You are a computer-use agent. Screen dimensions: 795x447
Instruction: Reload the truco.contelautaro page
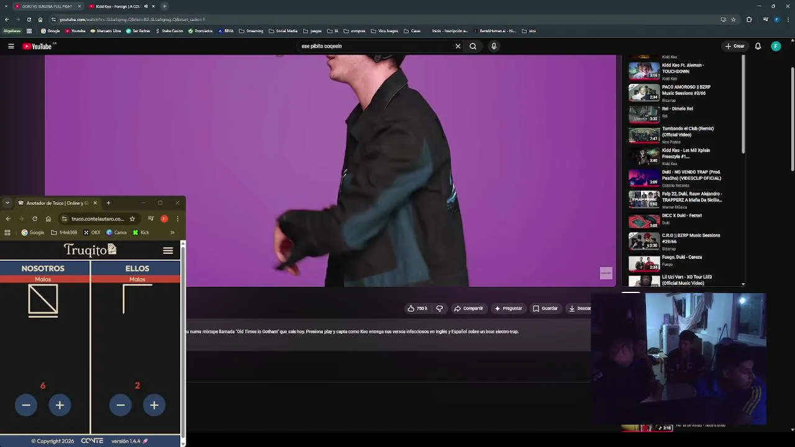point(35,219)
